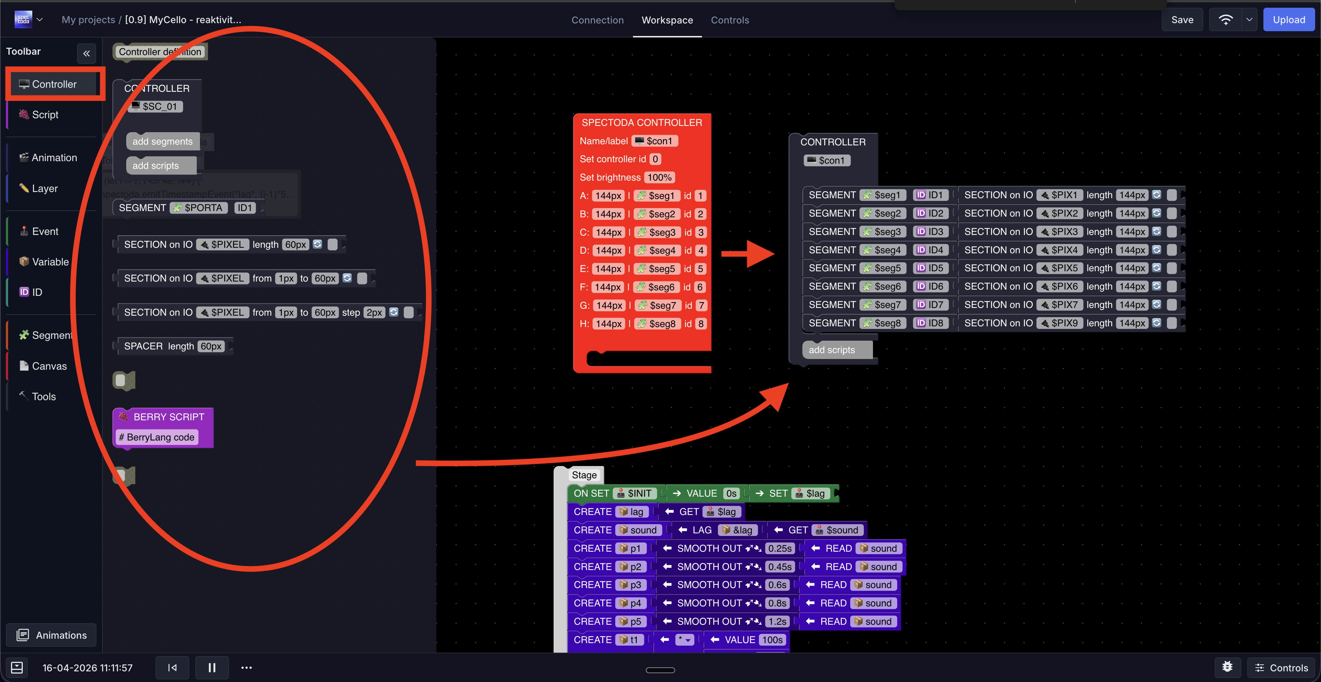Viewport: 1321px width, 682px height.
Task: Open the Event category in the toolbar
Action: click(x=41, y=231)
